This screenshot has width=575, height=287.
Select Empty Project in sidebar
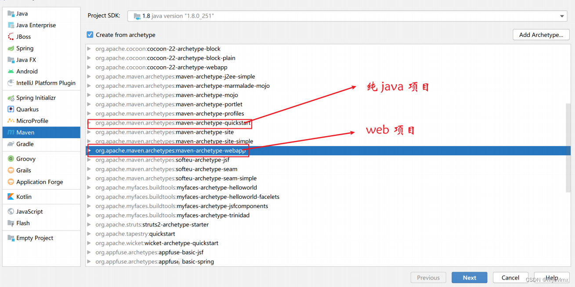click(41, 238)
